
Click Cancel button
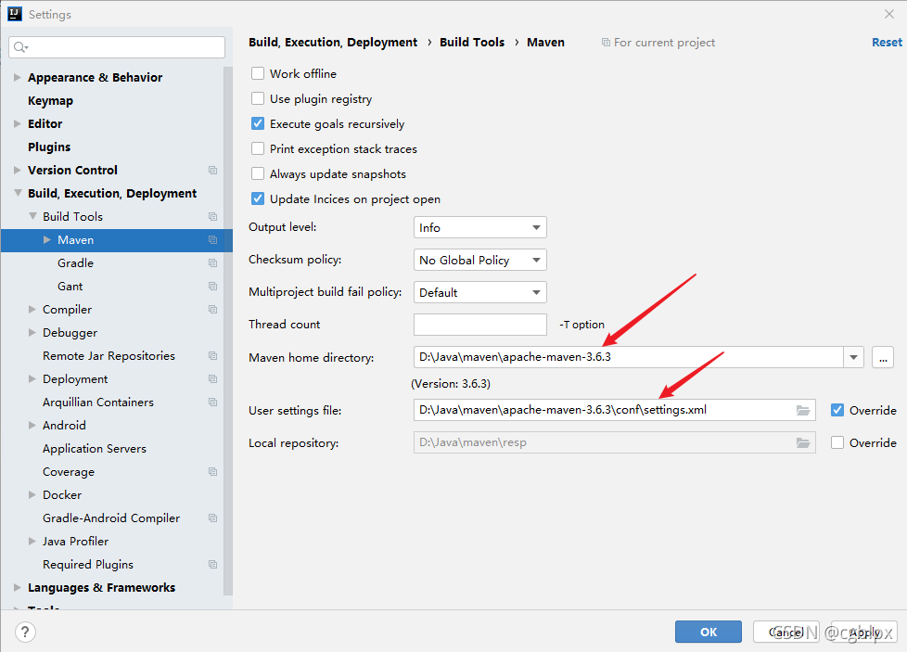point(786,632)
